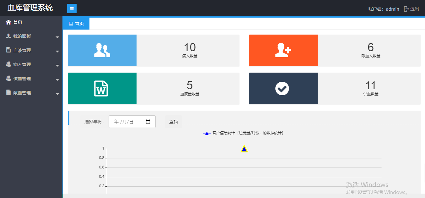
Task: Click the 血液量数量 count of 5
Action: tap(190, 85)
